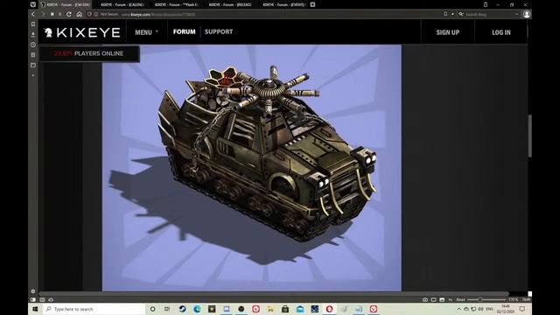Expand the MENU dropdown

[x=146, y=32]
